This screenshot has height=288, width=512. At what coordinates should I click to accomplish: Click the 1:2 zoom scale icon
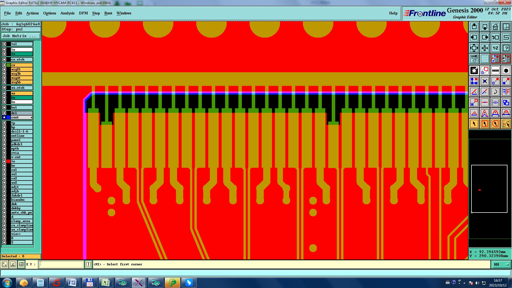pos(495,48)
